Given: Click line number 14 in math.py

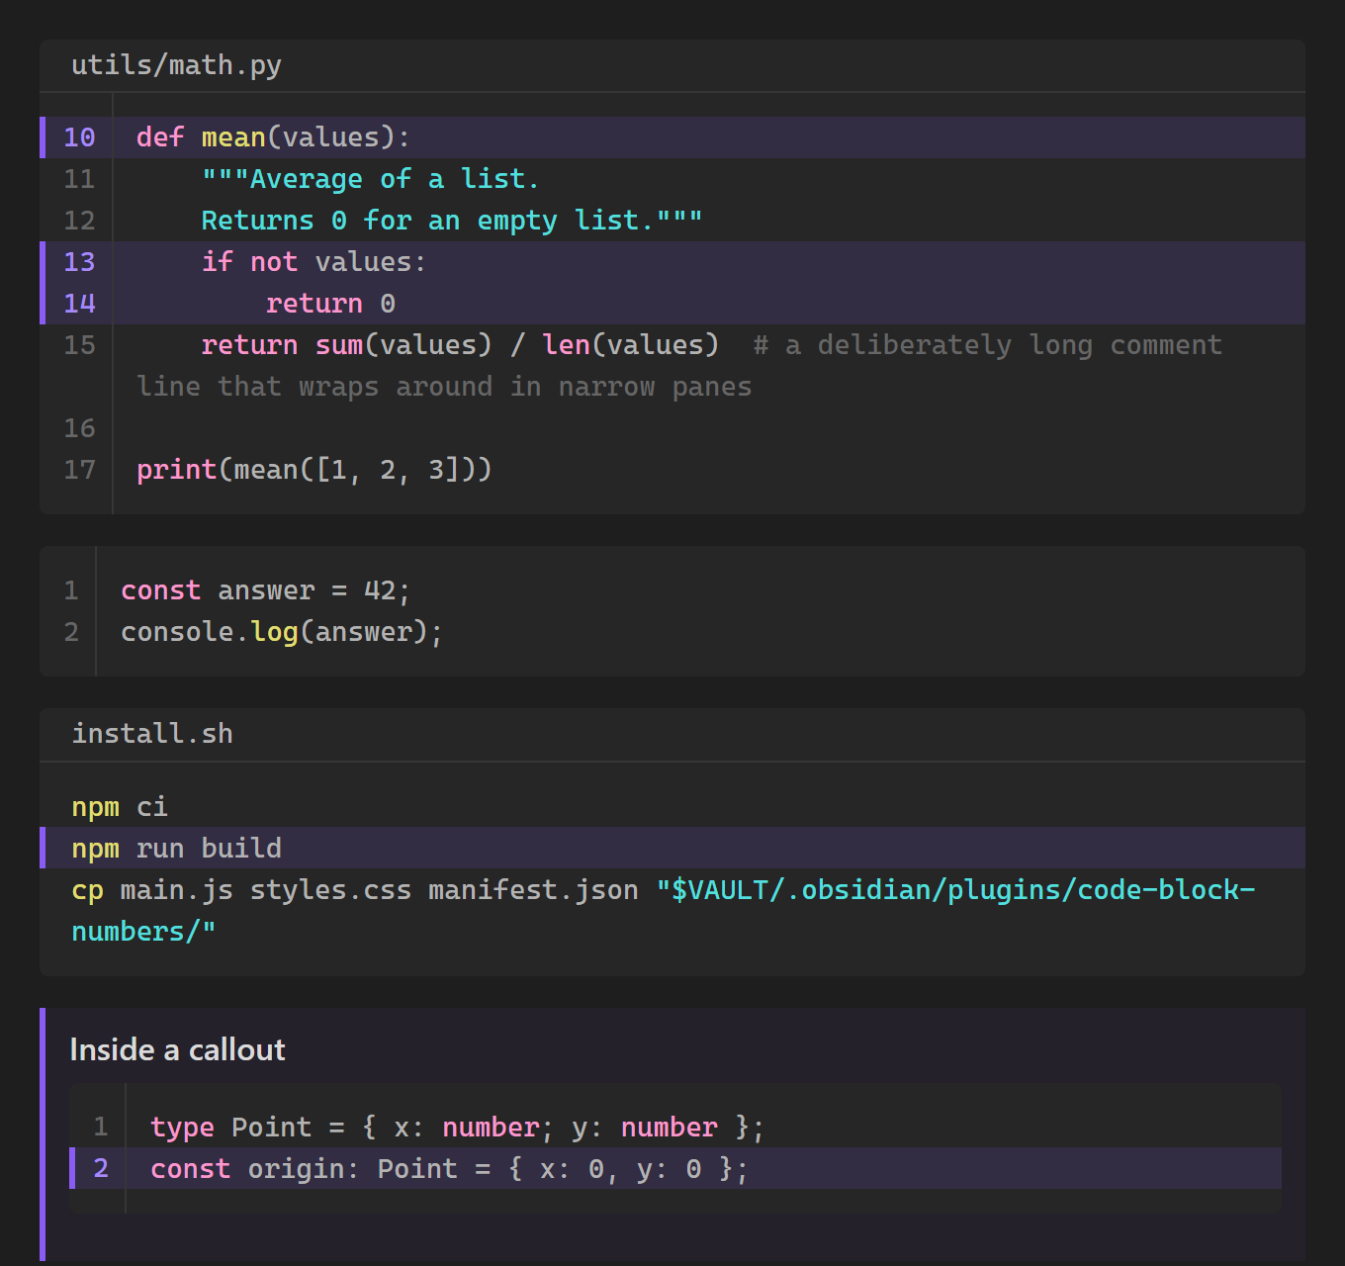Looking at the screenshot, I should pos(79,304).
